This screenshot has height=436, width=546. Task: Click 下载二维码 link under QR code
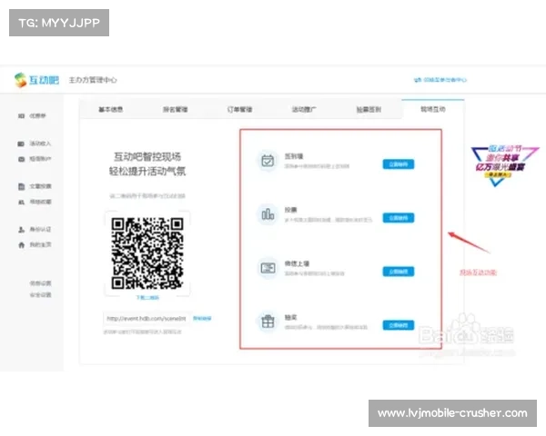click(147, 298)
